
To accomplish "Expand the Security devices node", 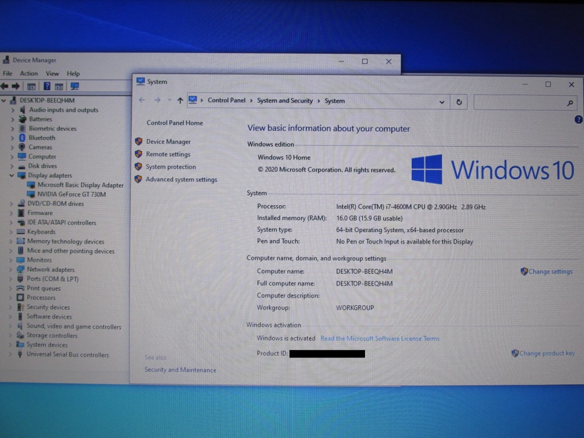I will coord(10,307).
